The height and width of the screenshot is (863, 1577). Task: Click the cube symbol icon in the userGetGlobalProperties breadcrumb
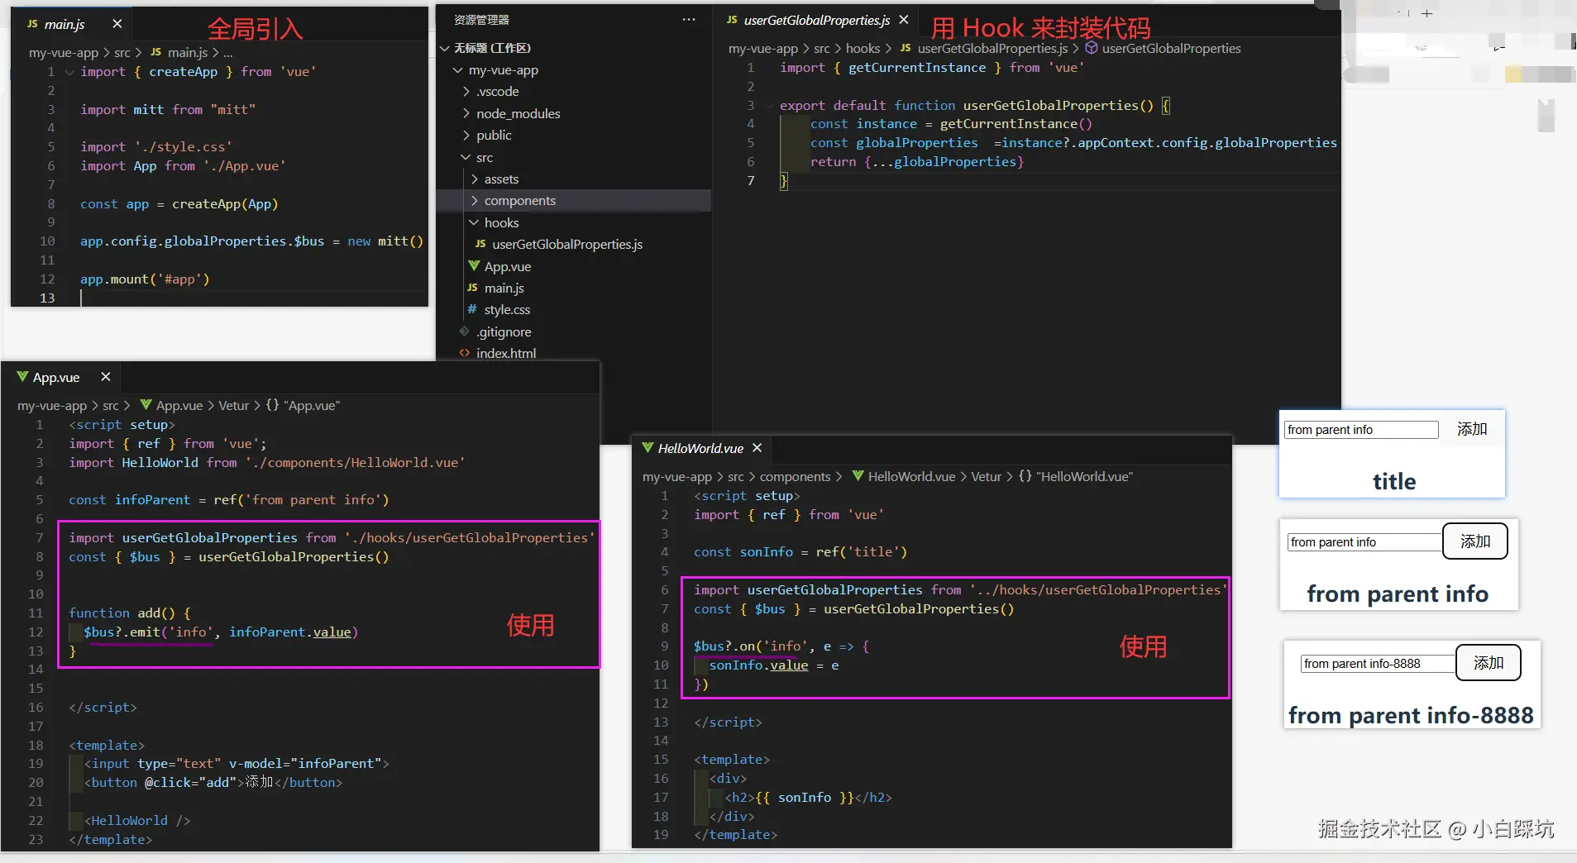click(x=1092, y=48)
